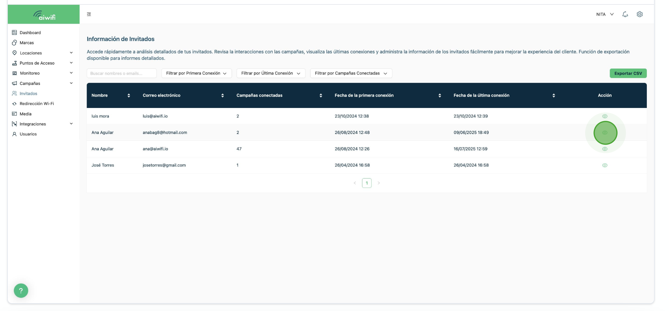This screenshot has width=669, height=311.
Task: Sort by Campañas conectadas column arrows
Action: click(x=321, y=95)
